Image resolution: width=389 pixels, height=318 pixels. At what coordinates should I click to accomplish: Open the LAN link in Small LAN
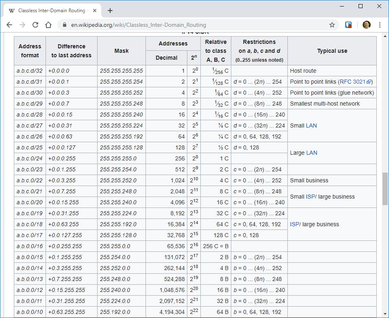[311, 125]
